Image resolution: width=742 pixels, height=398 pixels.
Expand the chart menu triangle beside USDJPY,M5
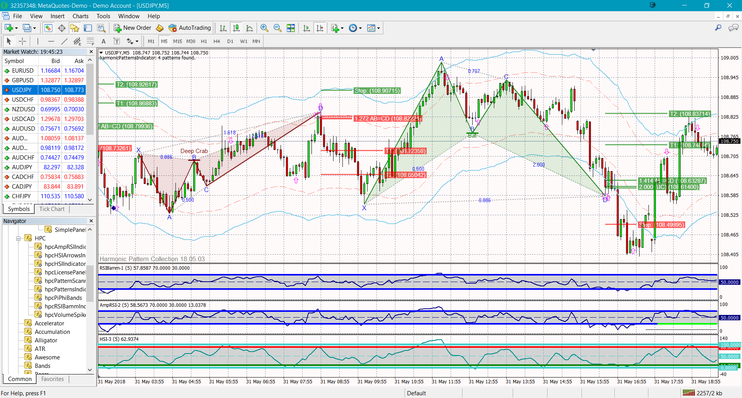pos(101,53)
